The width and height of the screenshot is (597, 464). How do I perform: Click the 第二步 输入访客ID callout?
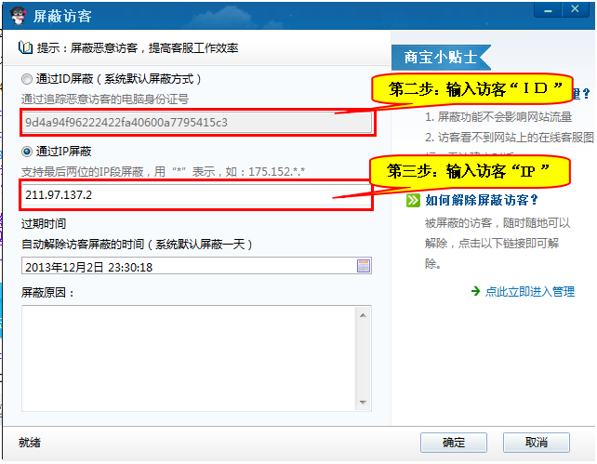[x=470, y=88]
